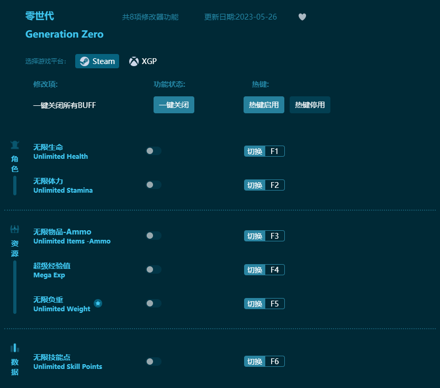Click the 切换 F1 hotkey button for Unlimited Health
Image resolution: width=440 pixels, height=388 pixels.
click(x=264, y=151)
